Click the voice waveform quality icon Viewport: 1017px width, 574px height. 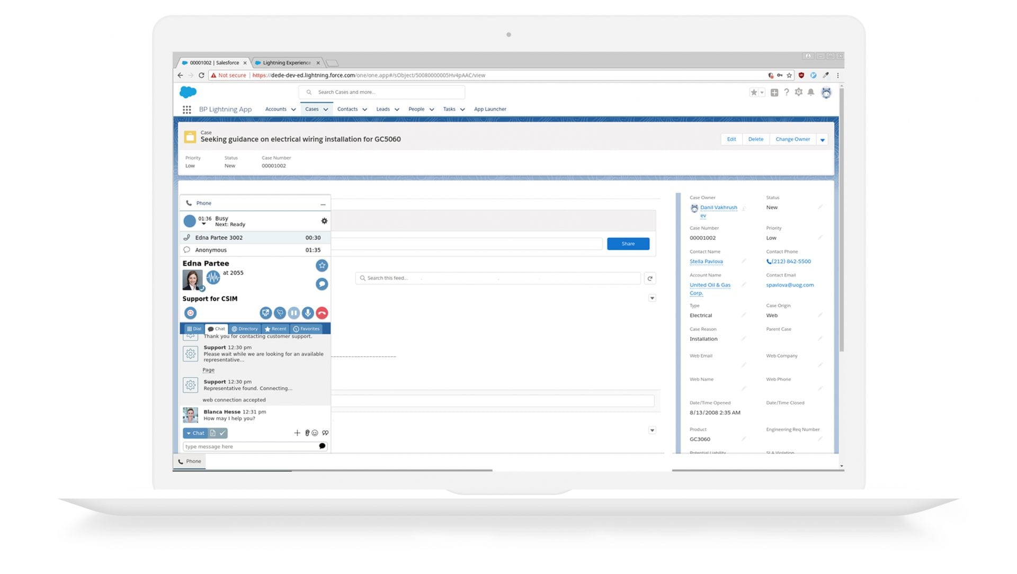click(x=213, y=277)
